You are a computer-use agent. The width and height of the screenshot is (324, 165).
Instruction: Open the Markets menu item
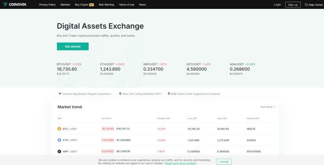65,5
